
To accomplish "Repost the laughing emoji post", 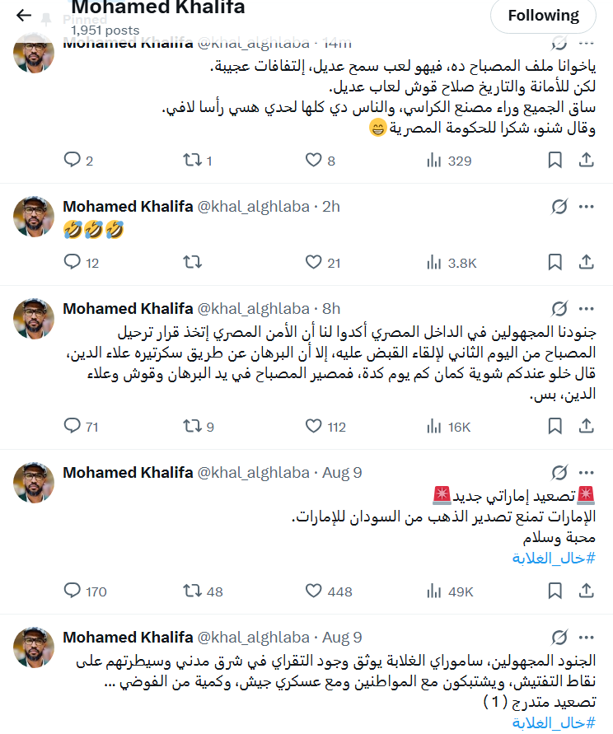I will 192,263.
